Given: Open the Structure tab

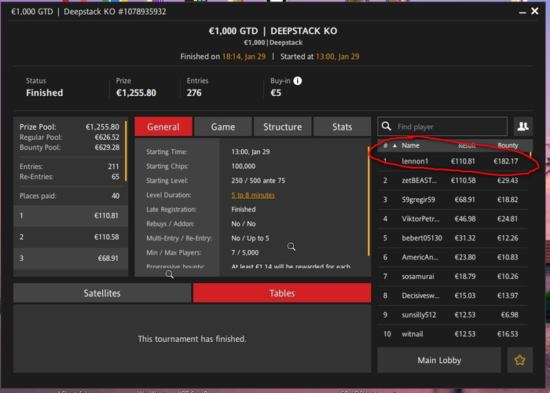Looking at the screenshot, I should click(x=283, y=127).
